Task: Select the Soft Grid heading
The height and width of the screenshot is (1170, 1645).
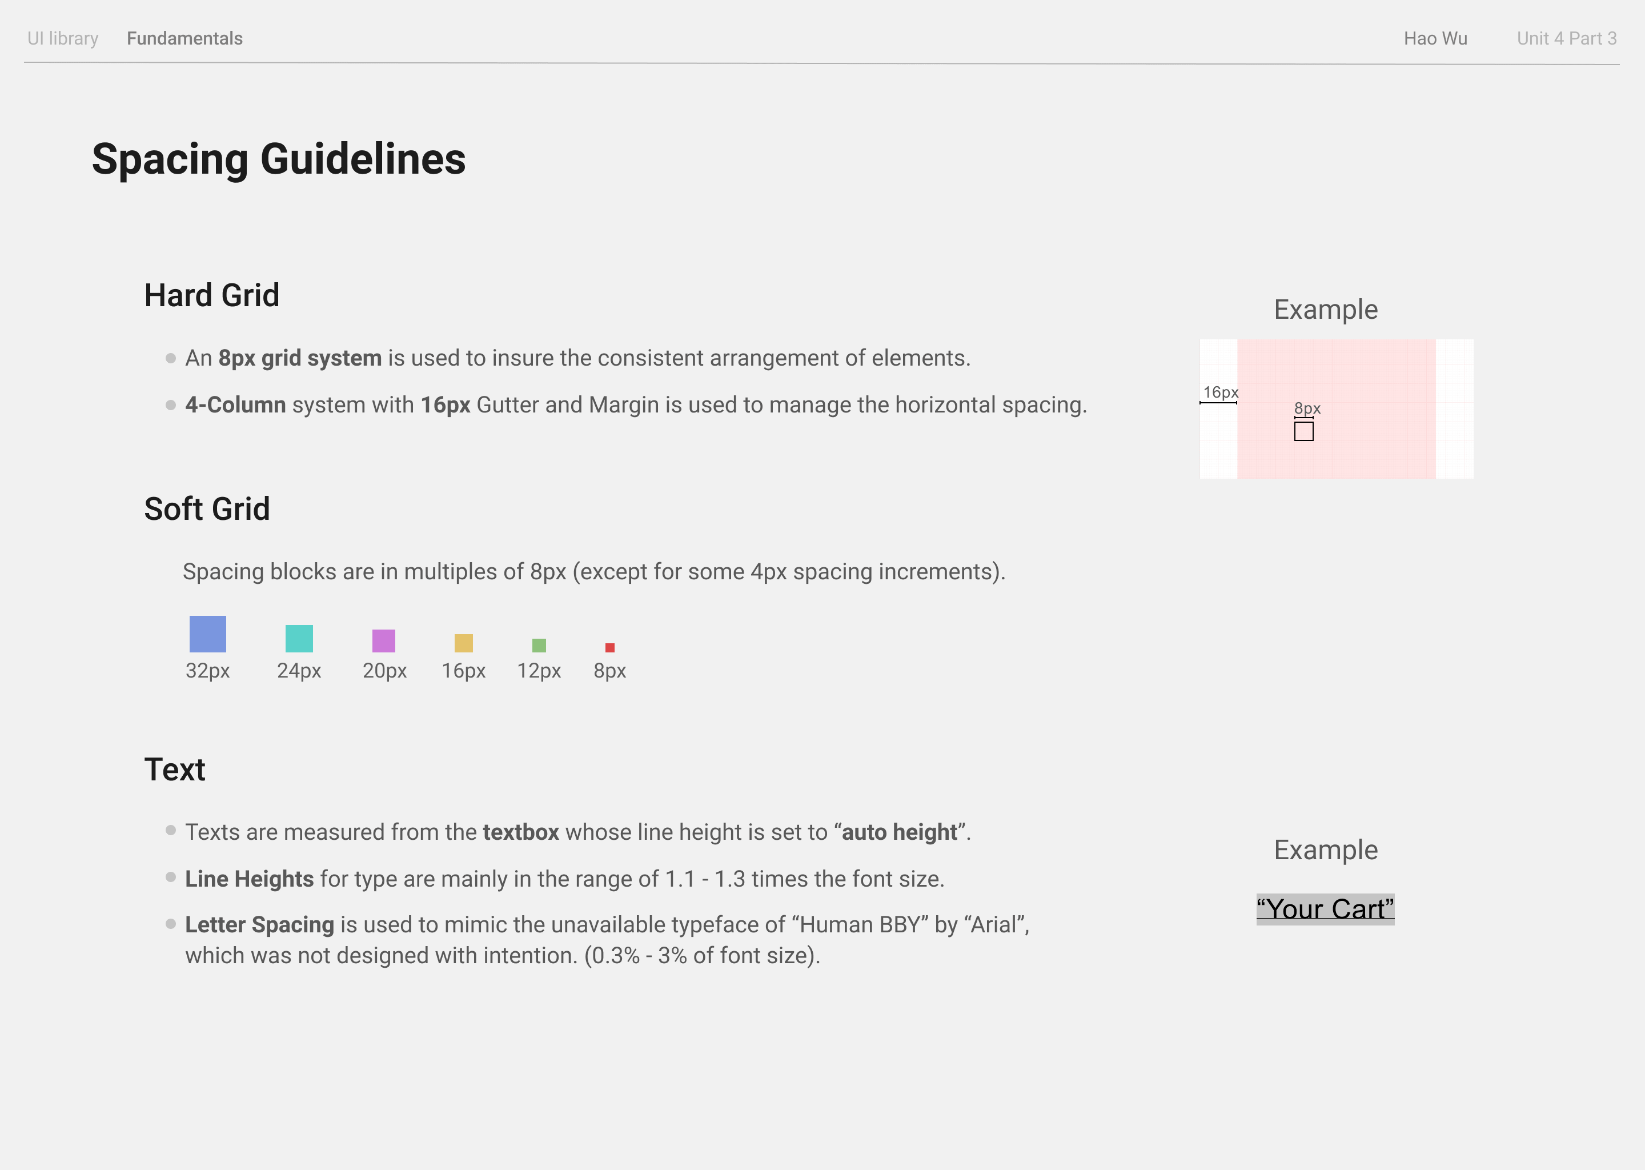Action: click(x=207, y=508)
